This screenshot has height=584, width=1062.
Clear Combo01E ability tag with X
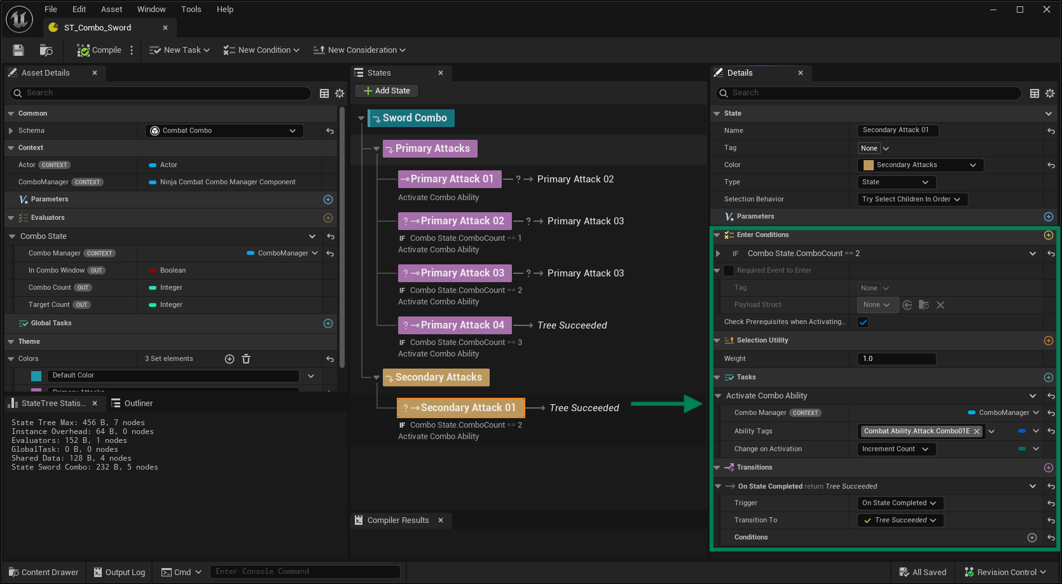pos(977,431)
